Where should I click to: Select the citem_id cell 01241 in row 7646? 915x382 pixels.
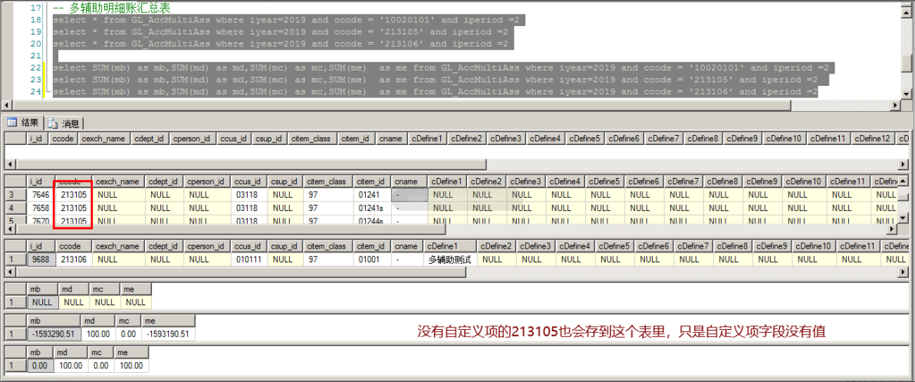(370, 195)
